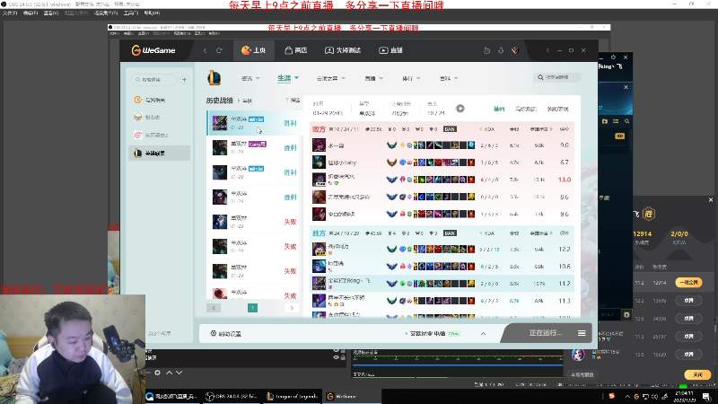Click the WeGame sidebar game search field
718x404 pixels.
154,80
